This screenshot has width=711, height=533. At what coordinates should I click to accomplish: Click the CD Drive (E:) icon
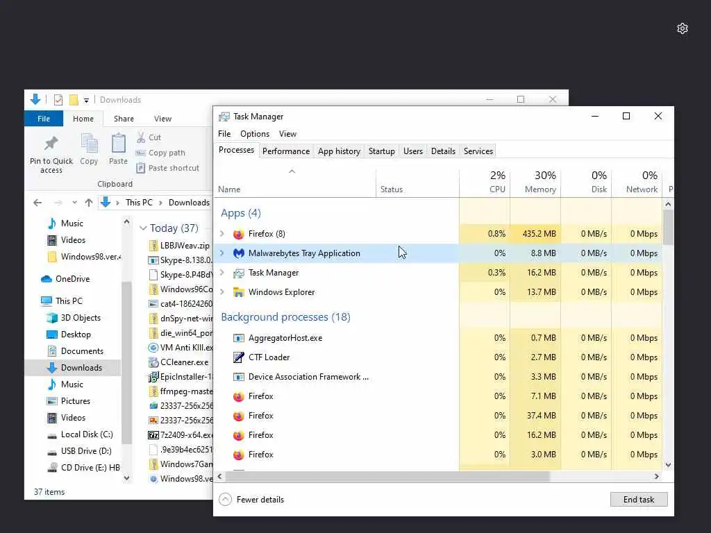[53, 468]
